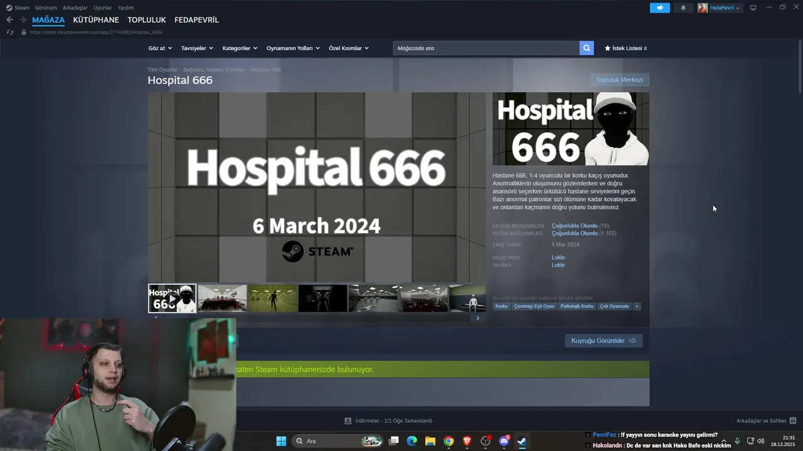
Task: Click the downloads icon in the bottom bar
Action: [348, 420]
